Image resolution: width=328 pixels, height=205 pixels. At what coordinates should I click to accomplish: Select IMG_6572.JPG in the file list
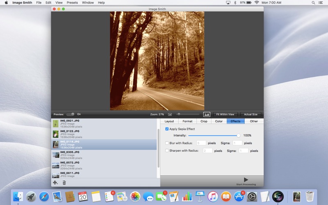[104, 166]
